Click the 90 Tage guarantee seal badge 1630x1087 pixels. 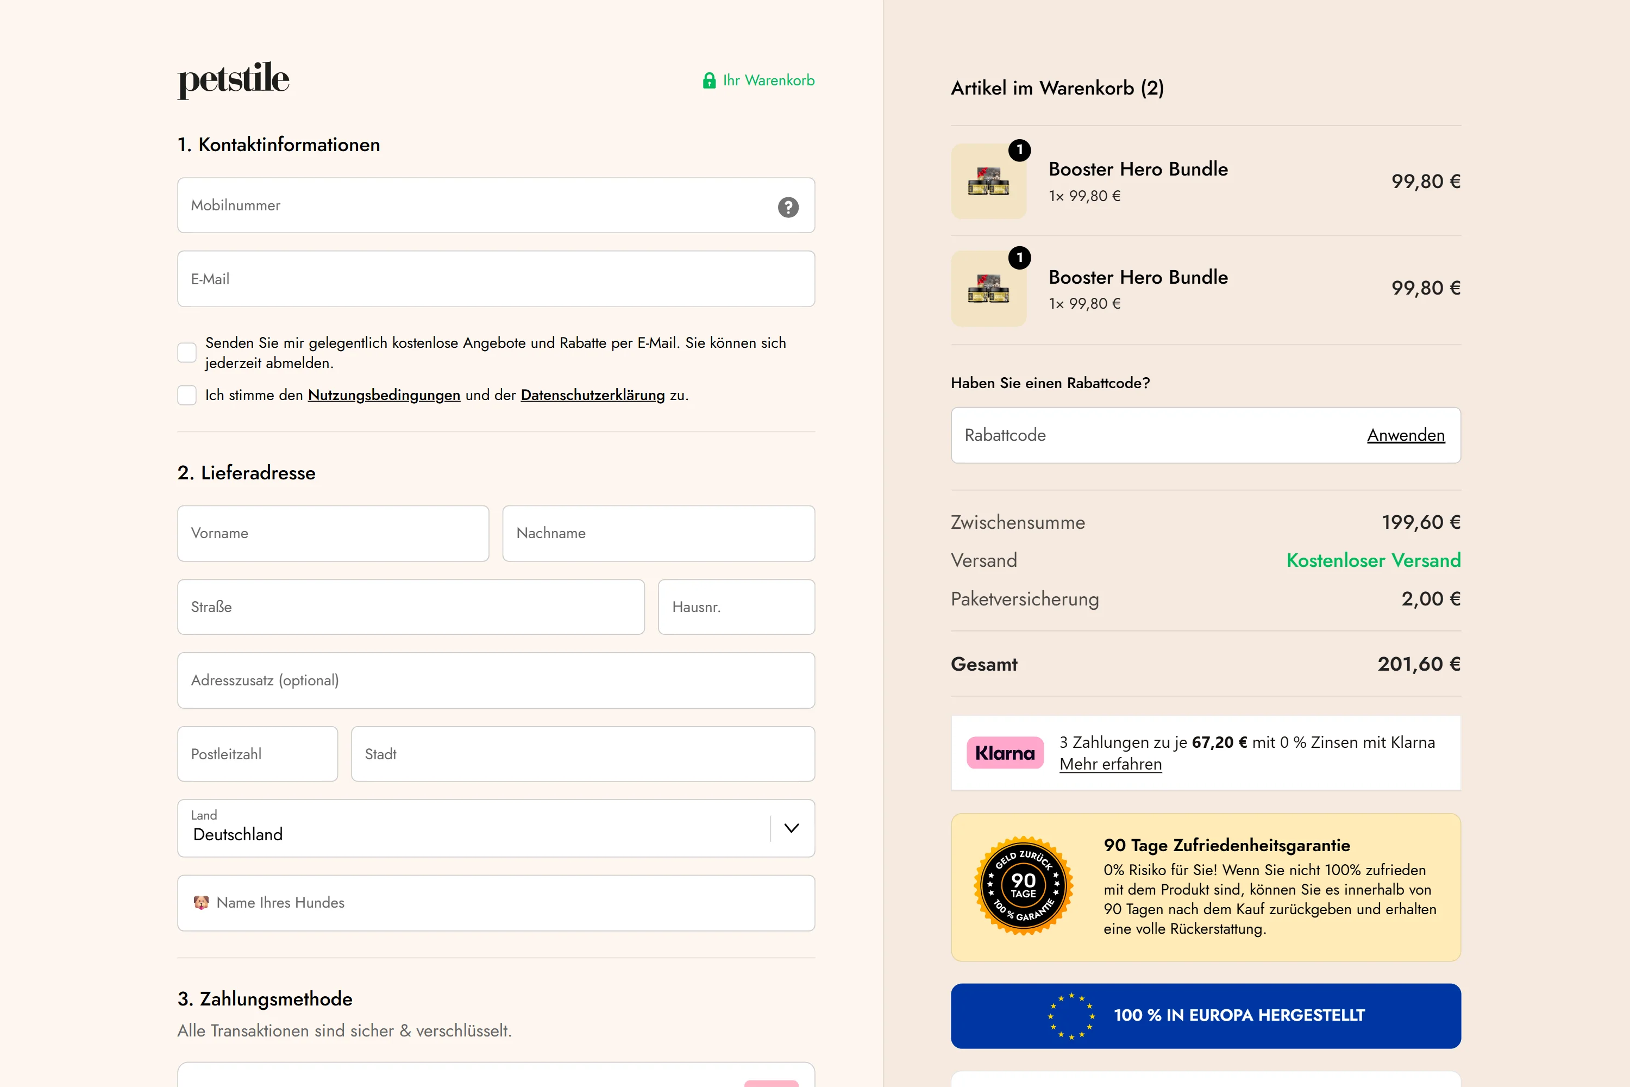tap(1023, 886)
